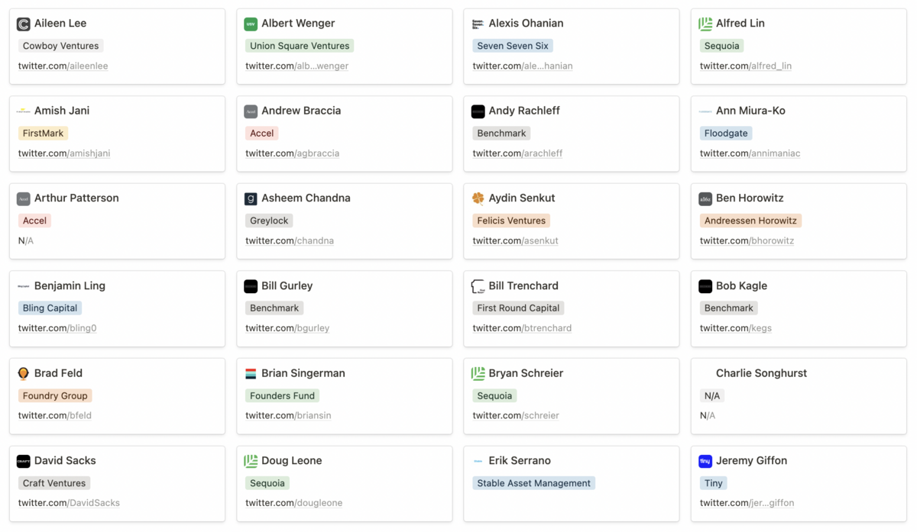Click the a16z icon beside Ben Horowitz
Screen dimensions: 917x532
(705, 199)
